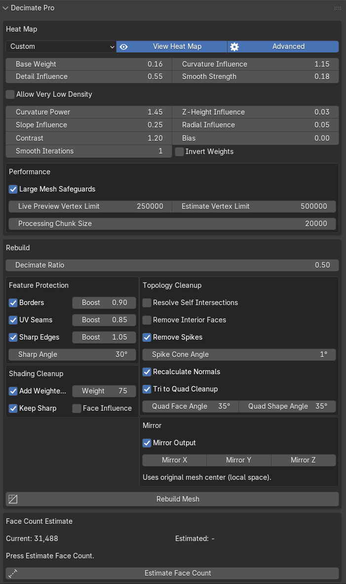Toggle the Mirror X button
The width and height of the screenshot is (346, 584).
174,461
